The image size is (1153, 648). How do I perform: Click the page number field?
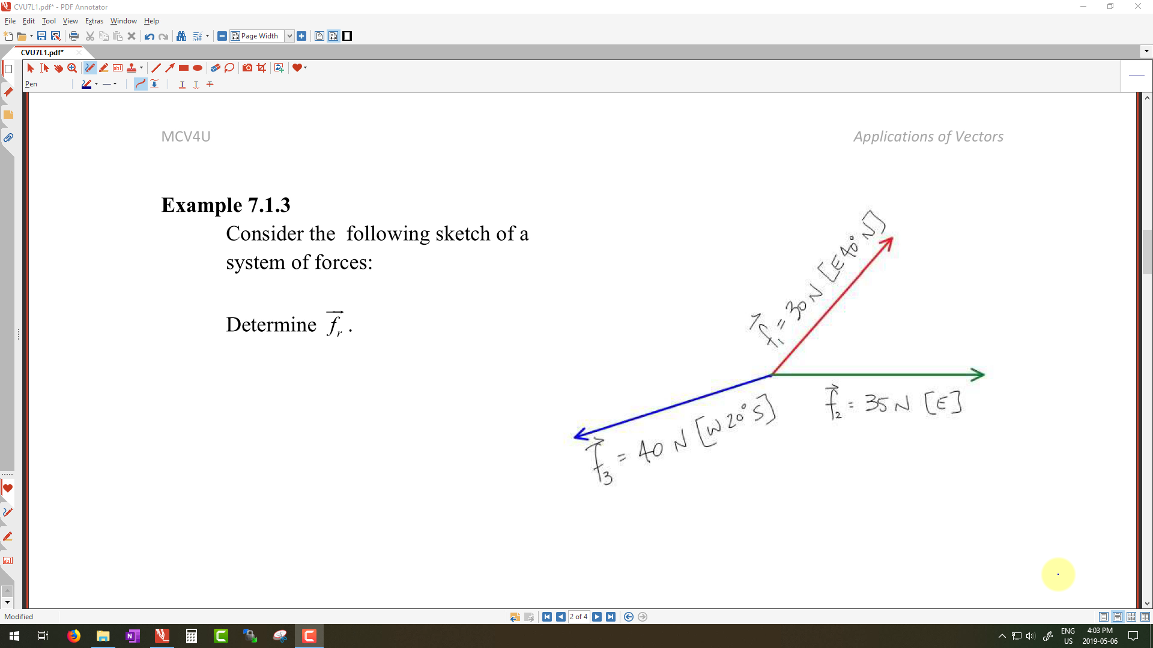click(x=578, y=617)
